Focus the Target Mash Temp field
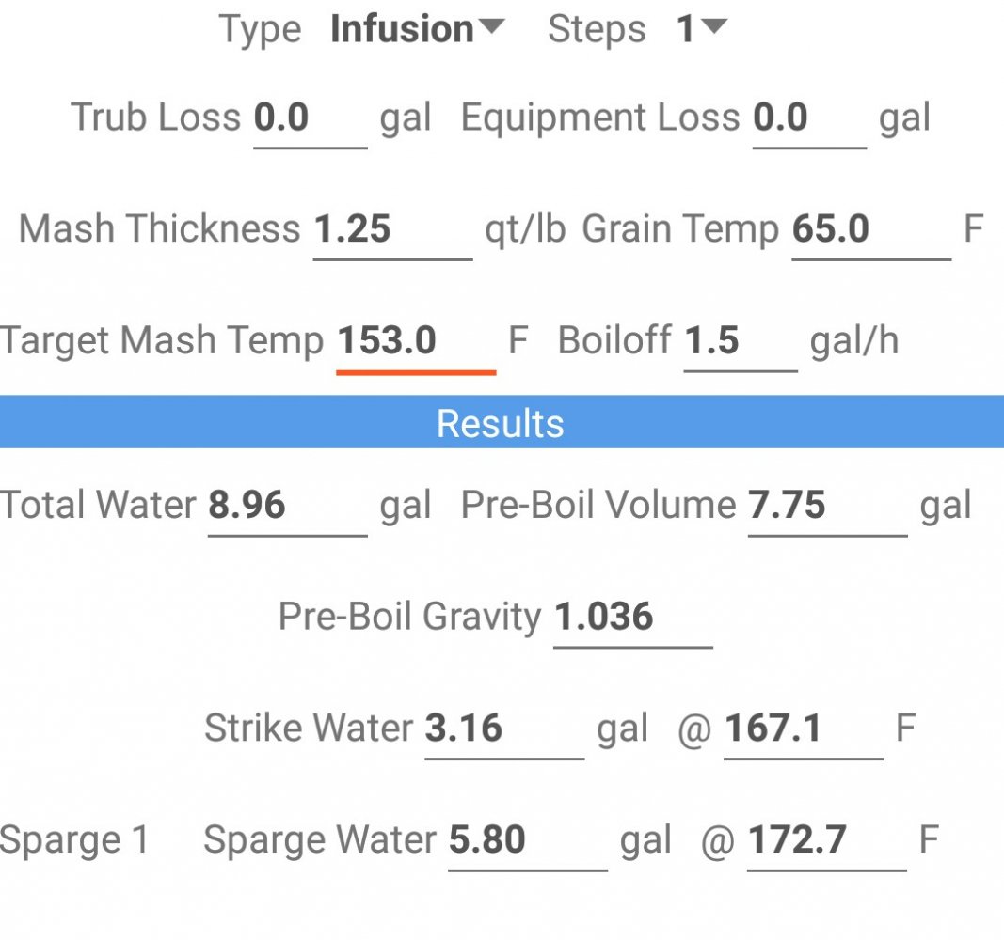Image resolution: width=1004 pixels, height=940 pixels. coord(415,342)
